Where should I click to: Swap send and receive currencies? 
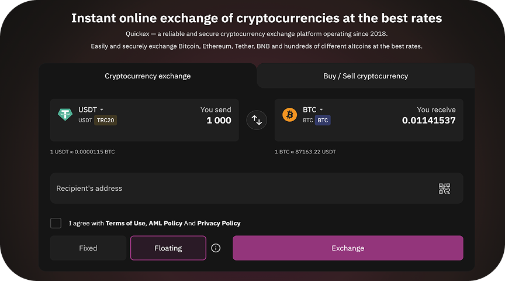(257, 120)
